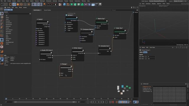
Task: Add a Cube primitive object
Action: point(64,4)
